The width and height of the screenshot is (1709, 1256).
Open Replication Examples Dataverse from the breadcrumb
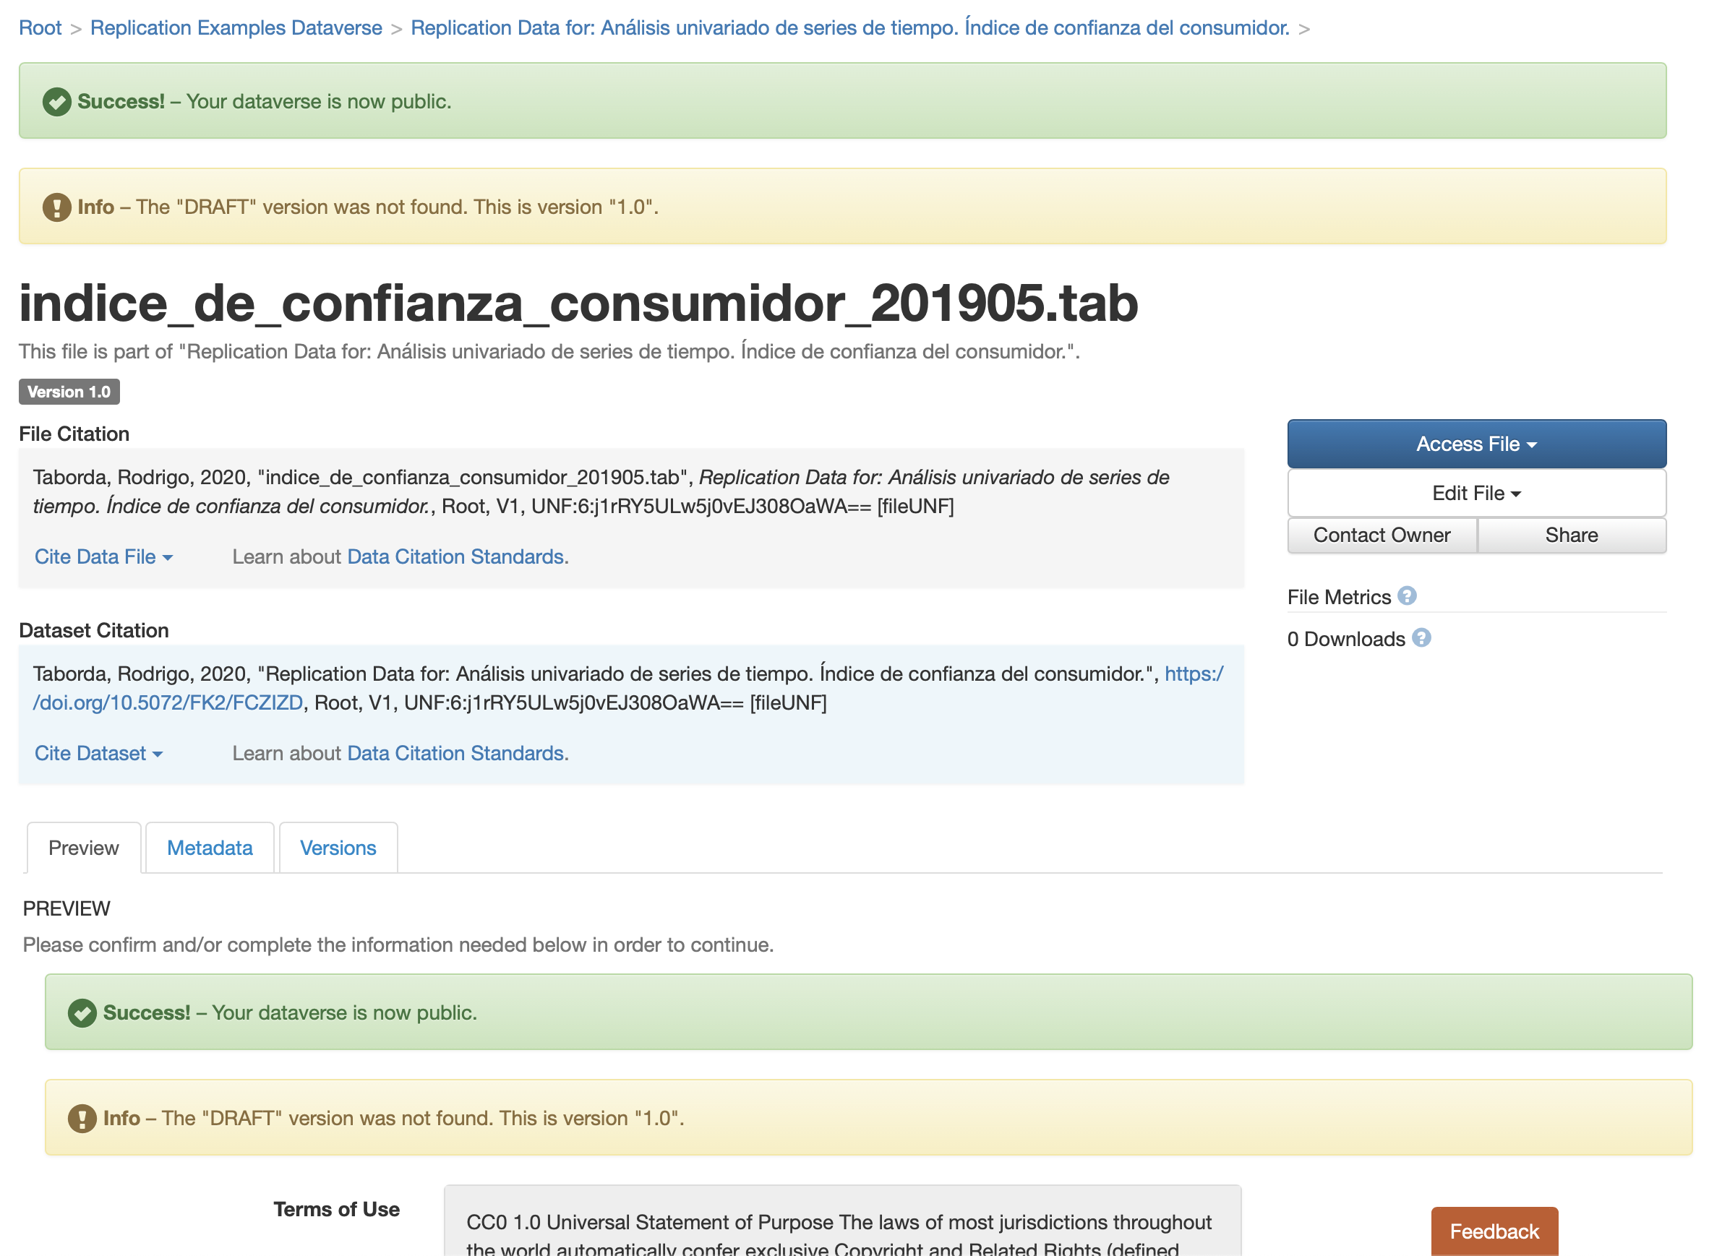(x=236, y=27)
